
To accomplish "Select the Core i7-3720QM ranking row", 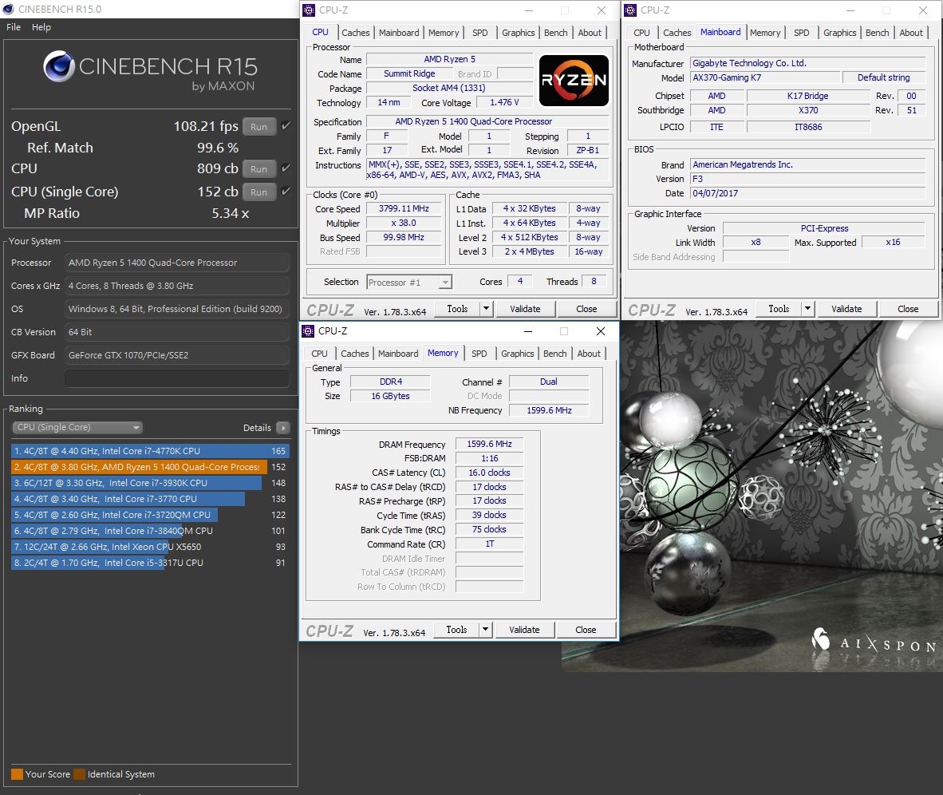I will pyautogui.click(x=150, y=515).
